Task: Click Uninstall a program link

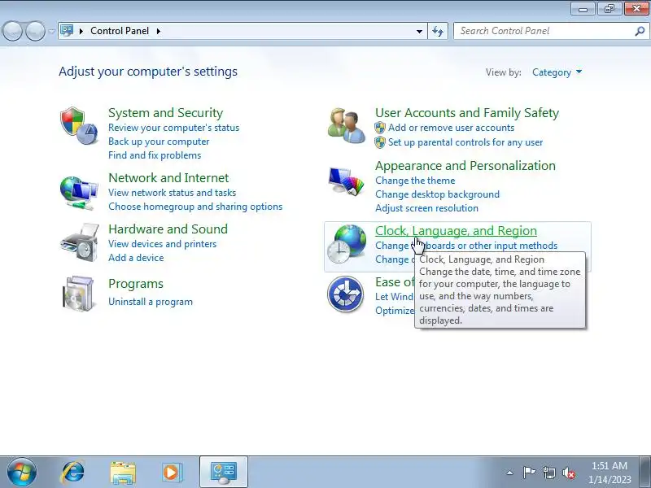Action: pos(151,302)
